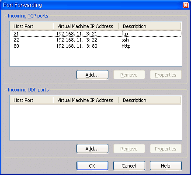Confirm settings with the OK button
191x175 pixels.
[92, 166]
